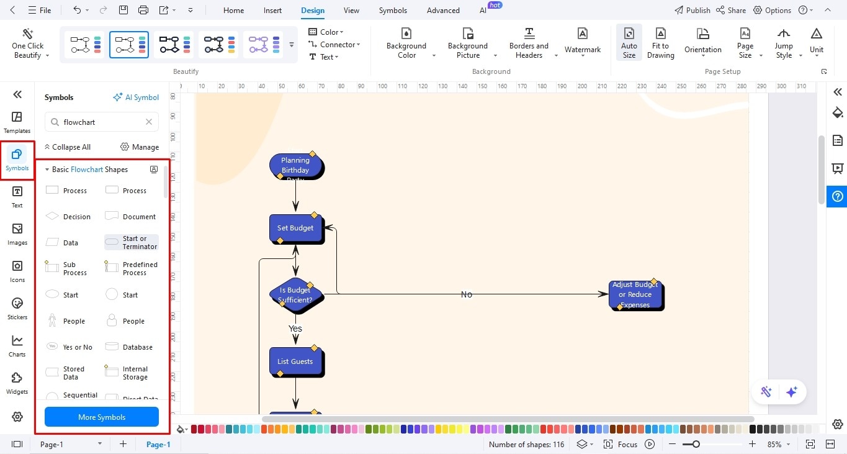Select the Yes or No shape
This screenshot has width=847, height=454.
pyautogui.click(x=69, y=347)
